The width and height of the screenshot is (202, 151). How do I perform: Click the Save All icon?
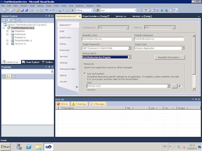click(x=27, y=10)
